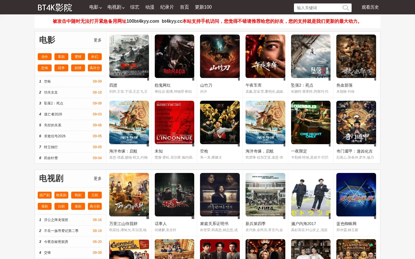The height and width of the screenshot is (259, 415).
Task: Select the 韩剧 category tag
Action: pyautogui.click(x=78, y=195)
